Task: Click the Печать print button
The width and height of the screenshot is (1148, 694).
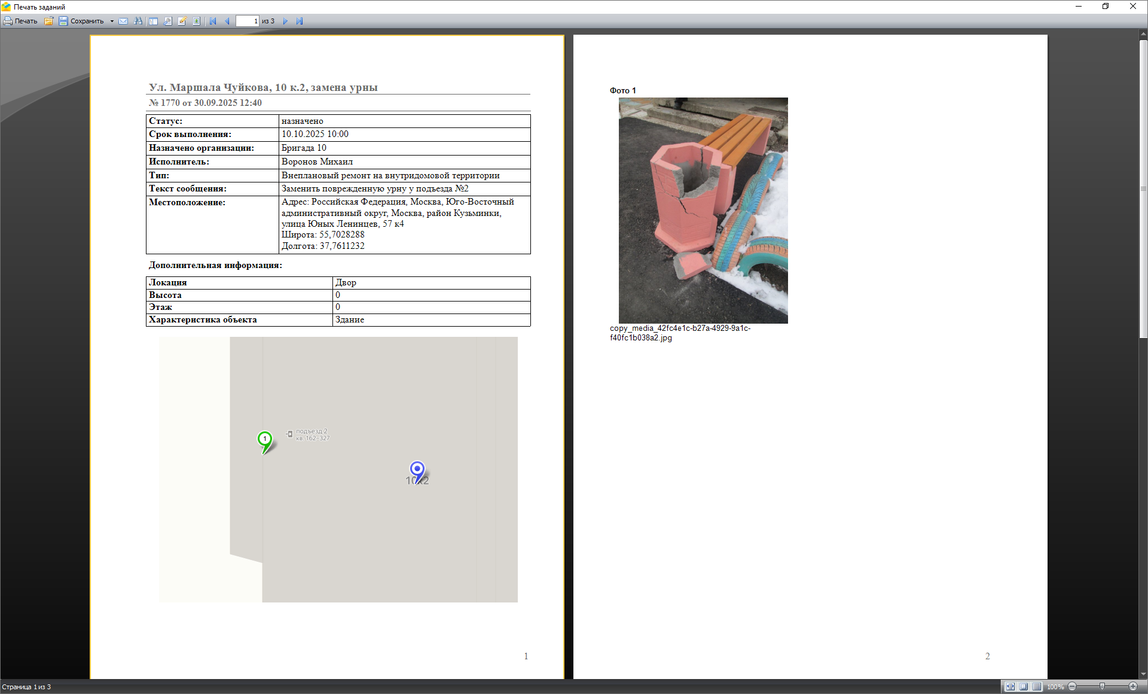Action: click(x=20, y=21)
